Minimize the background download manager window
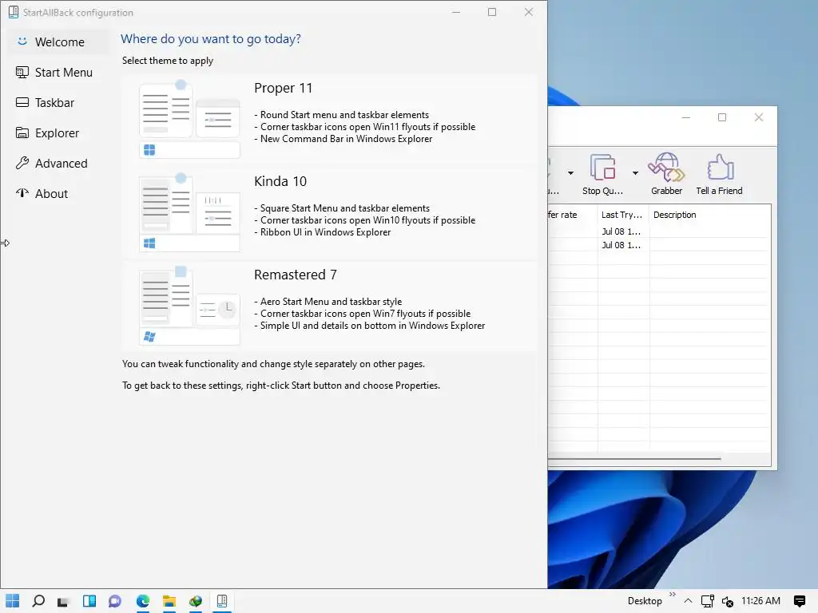The height and width of the screenshot is (613, 818). click(686, 117)
